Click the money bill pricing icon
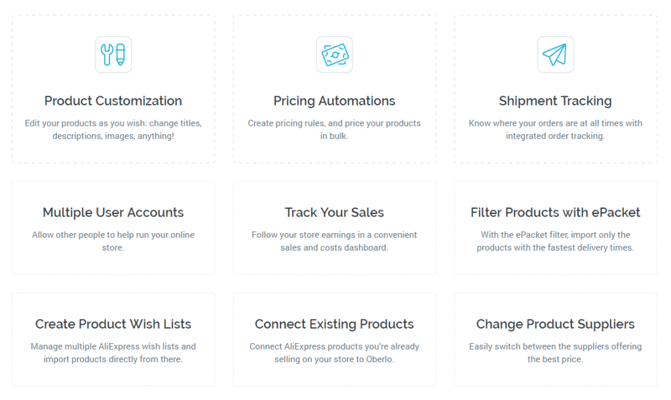 coord(335,55)
